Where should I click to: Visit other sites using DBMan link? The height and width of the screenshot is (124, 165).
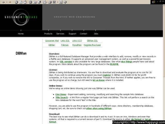(x=99, y=109)
